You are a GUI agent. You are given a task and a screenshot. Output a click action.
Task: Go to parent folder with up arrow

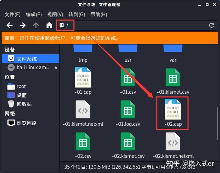[x=36, y=25]
